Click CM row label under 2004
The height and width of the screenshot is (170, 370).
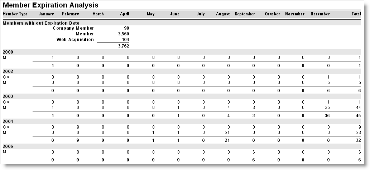click(x=6, y=127)
